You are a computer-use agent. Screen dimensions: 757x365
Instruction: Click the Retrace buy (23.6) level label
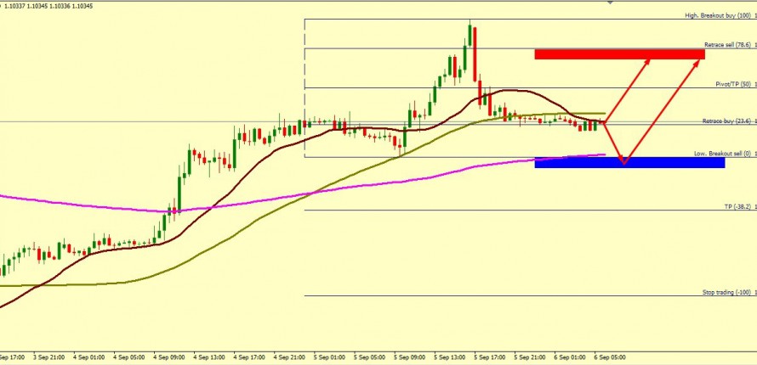(x=726, y=121)
